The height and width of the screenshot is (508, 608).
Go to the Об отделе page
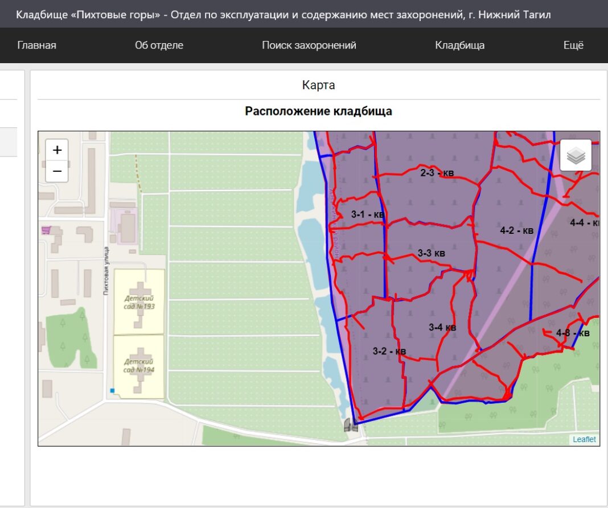click(x=159, y=46)
